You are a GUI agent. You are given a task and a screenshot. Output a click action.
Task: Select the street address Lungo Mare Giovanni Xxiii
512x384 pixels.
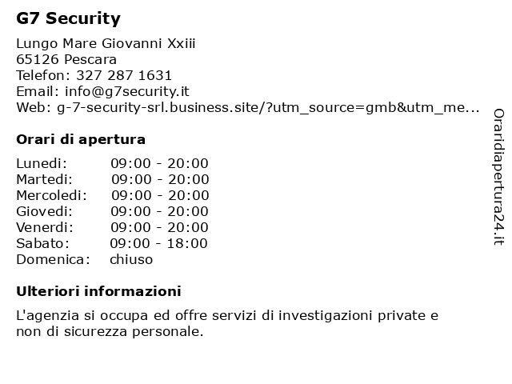[x=106, y=43]
